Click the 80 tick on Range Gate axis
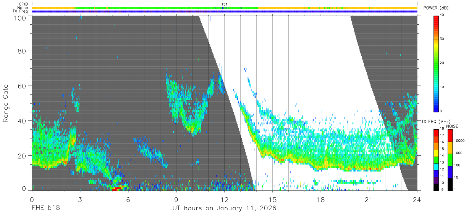Image resolution: width=469 pixels, height=216 pixels. pyautogui.click(x=22, y=51)
